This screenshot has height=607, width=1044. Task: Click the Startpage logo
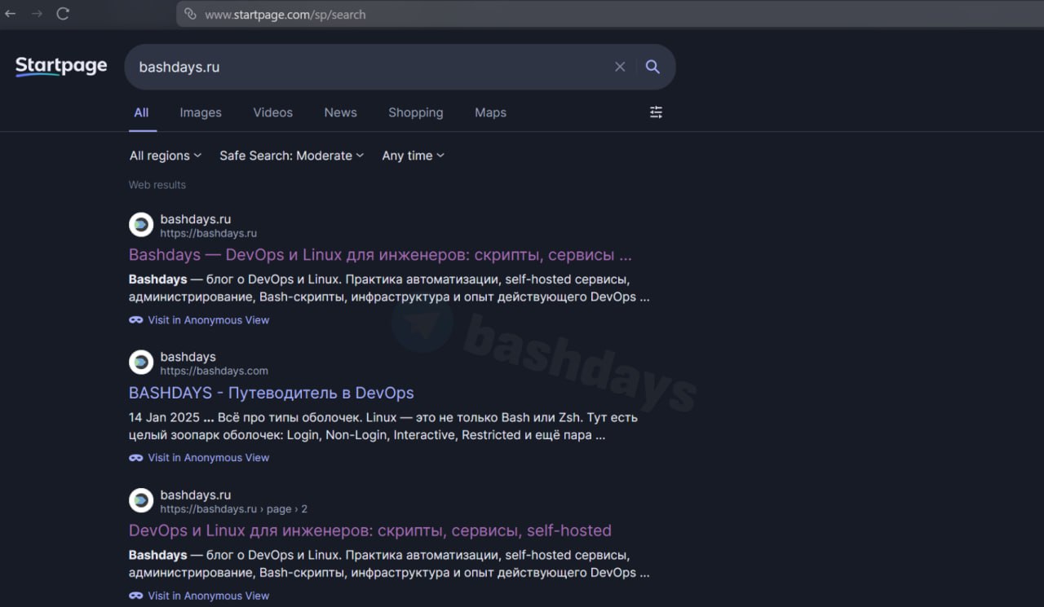[61, 66]
